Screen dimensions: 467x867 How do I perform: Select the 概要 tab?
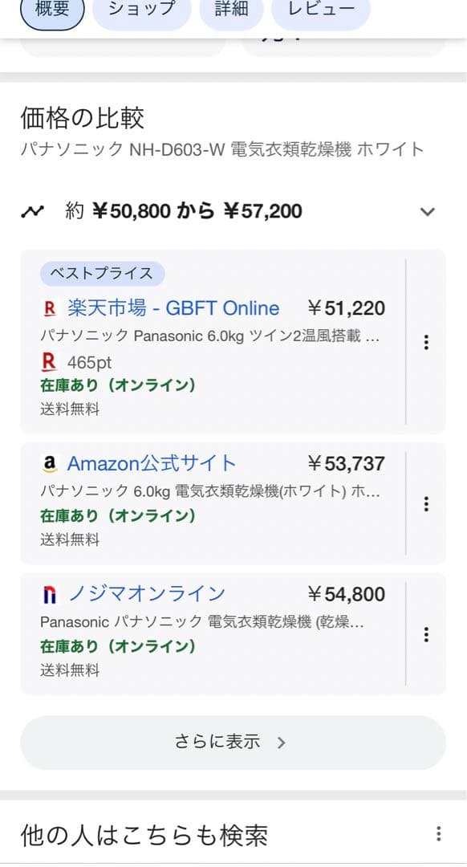[52, 11]
